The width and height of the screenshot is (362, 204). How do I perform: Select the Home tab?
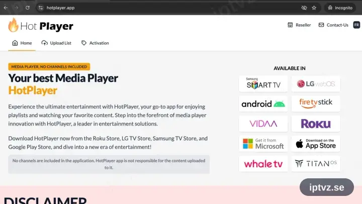coord(22,43)
